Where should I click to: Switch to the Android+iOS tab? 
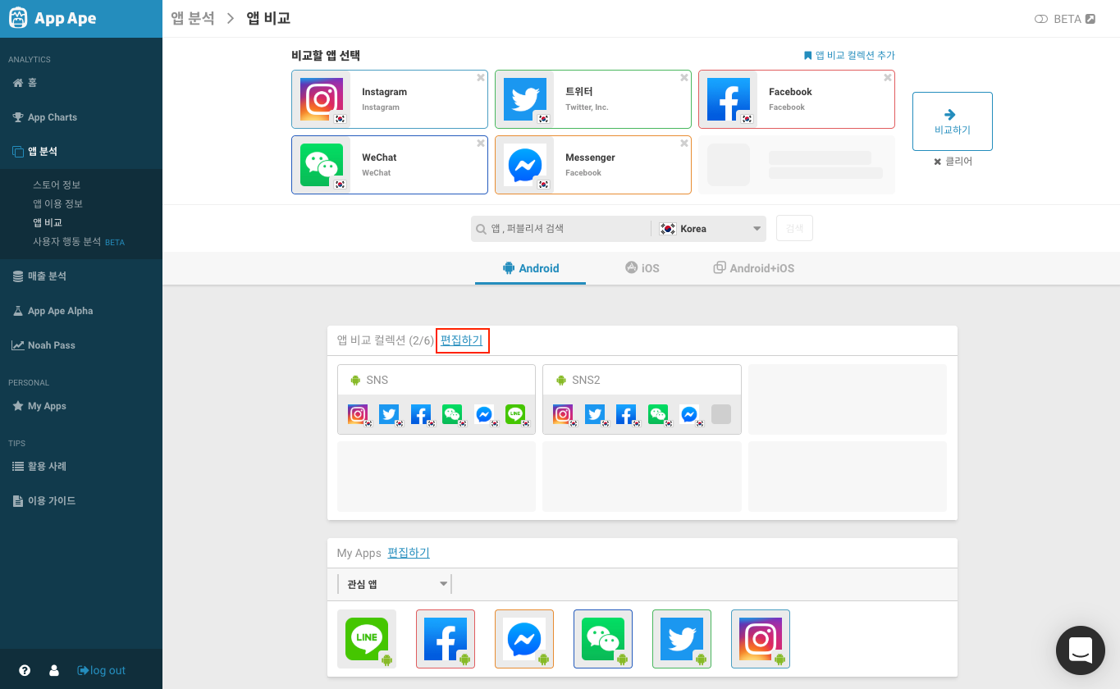(754, 268)
